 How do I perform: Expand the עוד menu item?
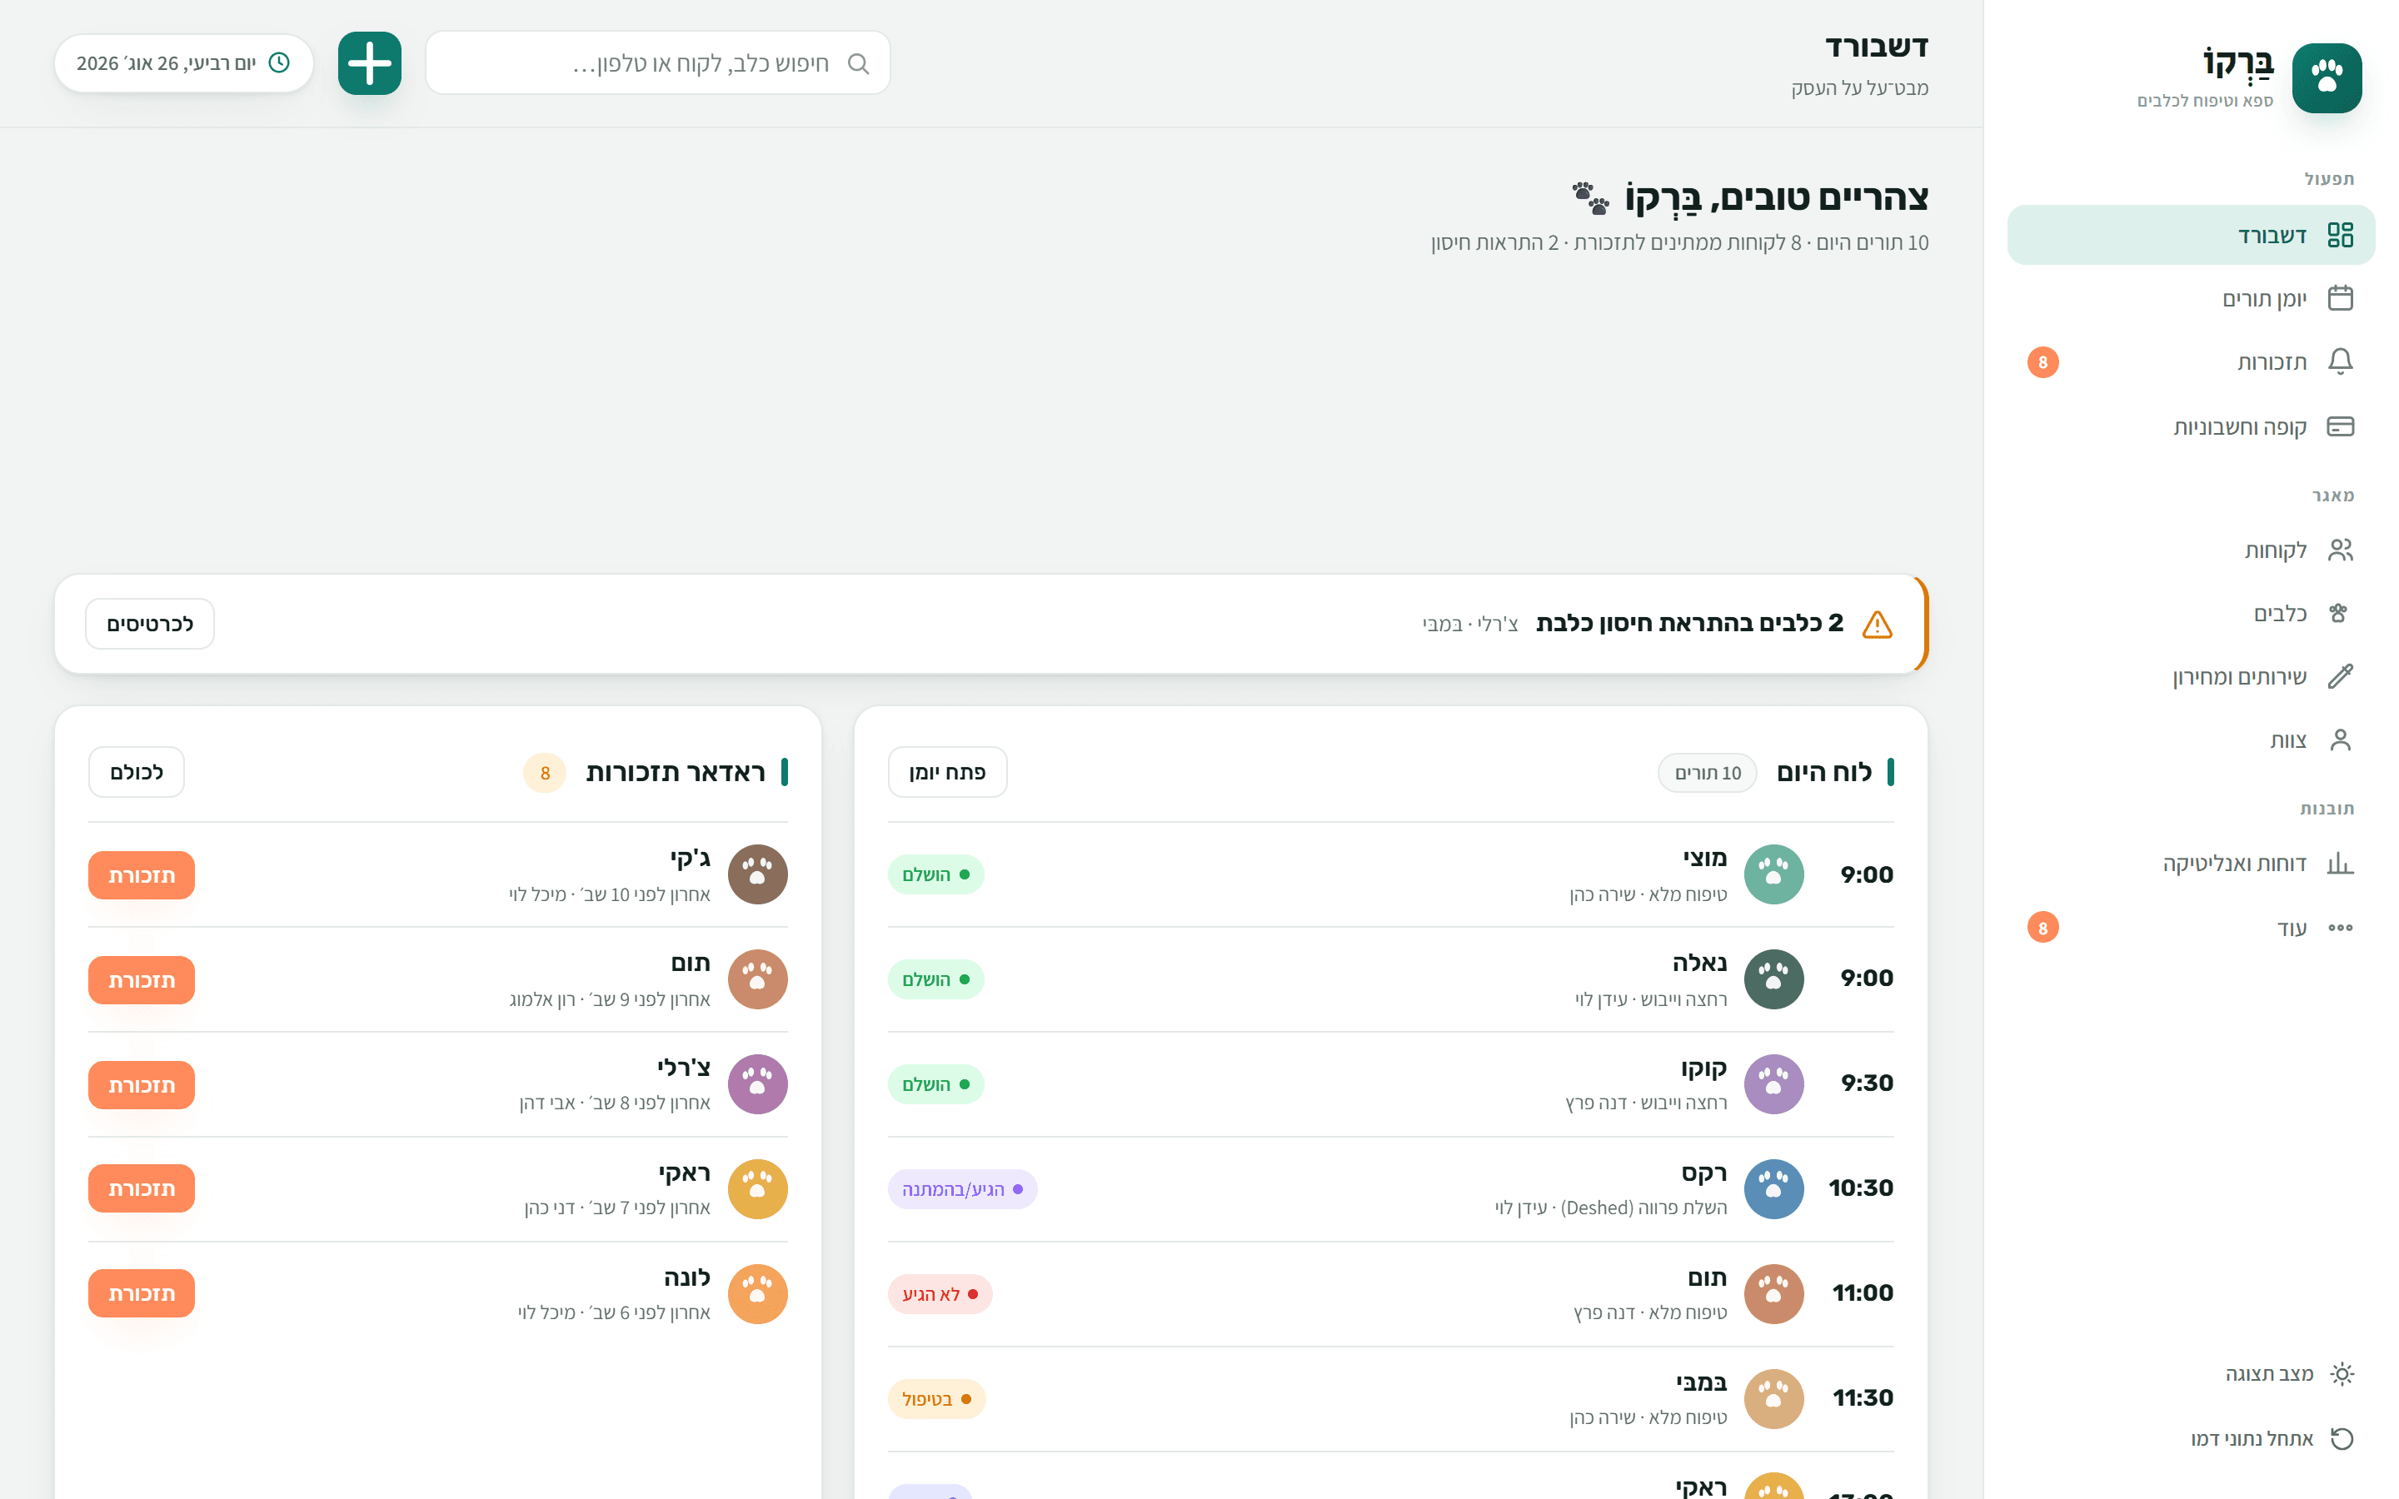[2191, 928]
